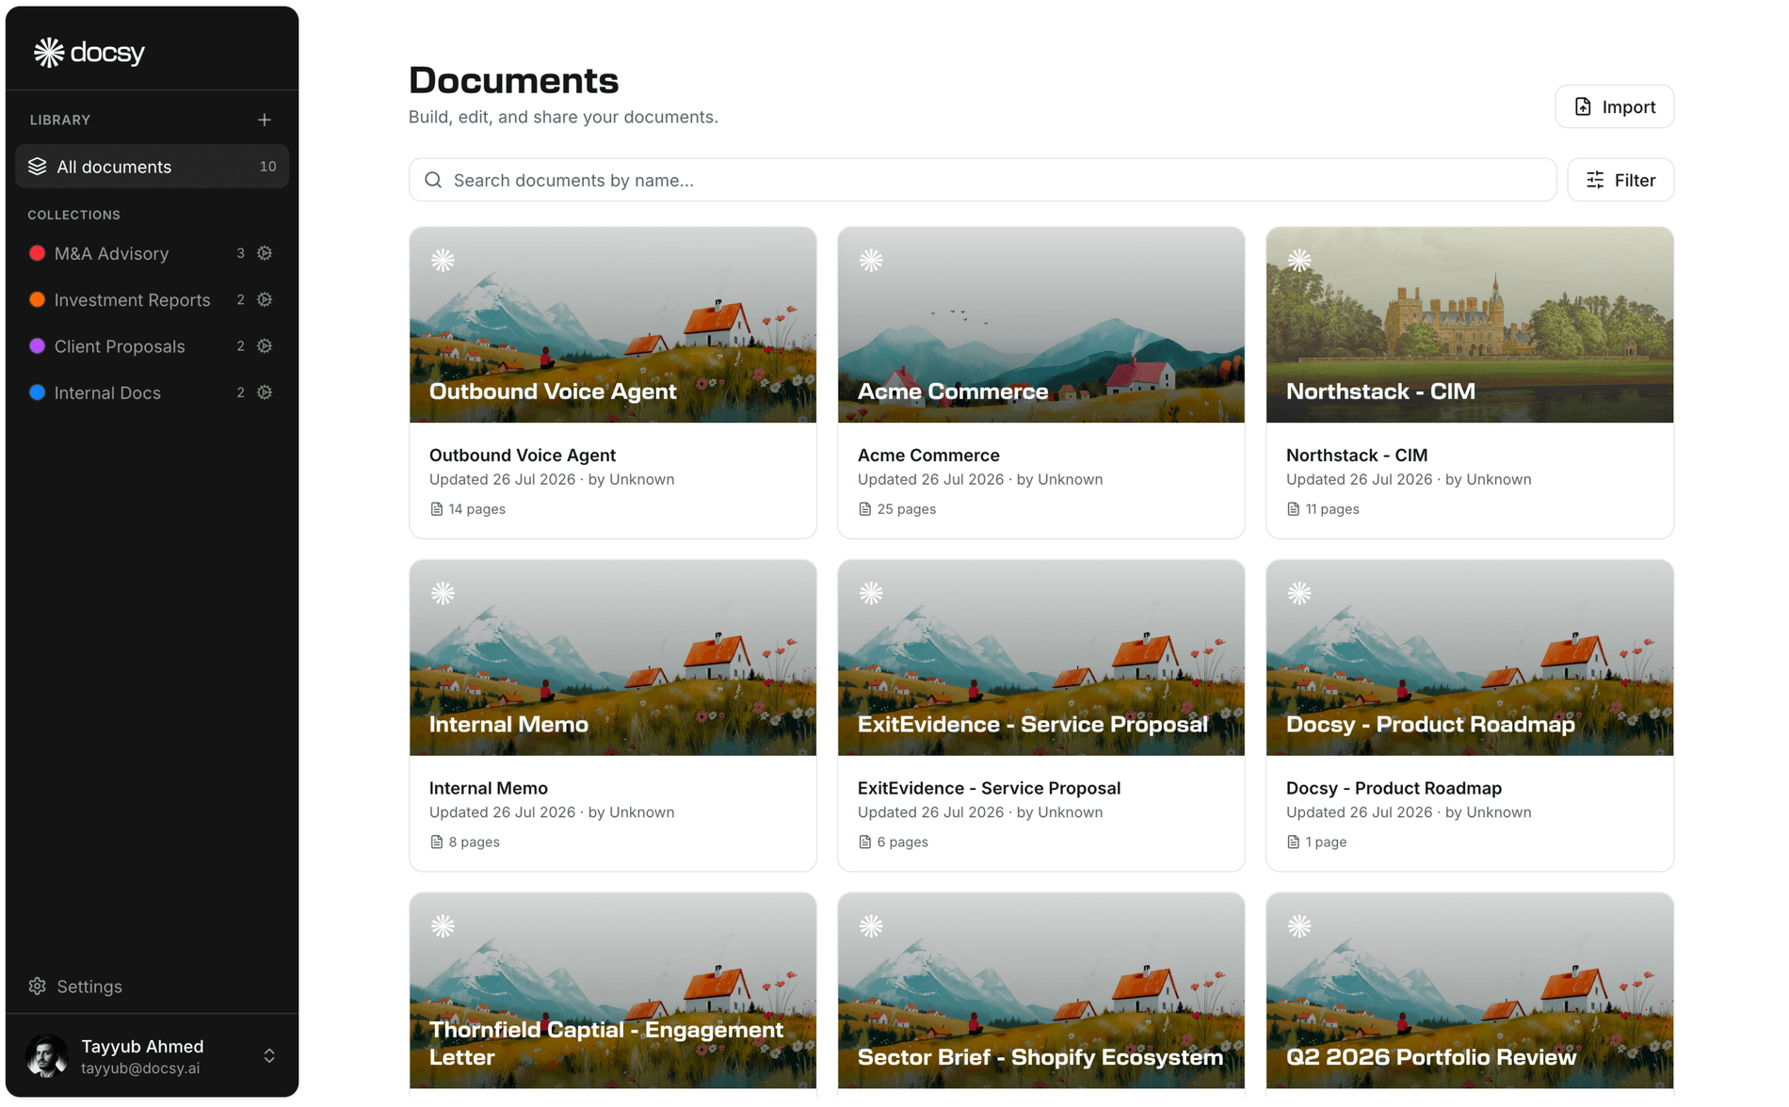Screen dimensions: 1789x1107
Task: Click docsy star icon on Q2 2026 Portfolio card
Action: click(x=1299, y=926)
